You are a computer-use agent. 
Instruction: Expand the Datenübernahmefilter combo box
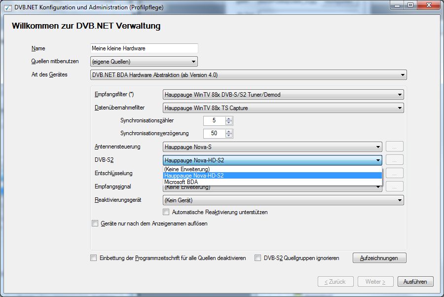[x=283, y=108]
